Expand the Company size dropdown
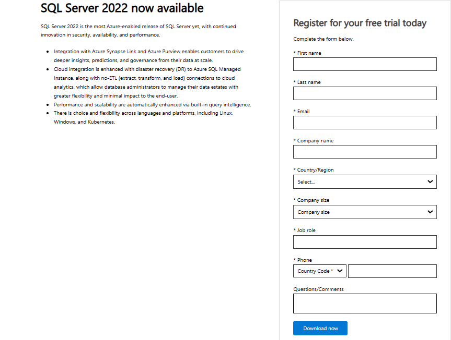The height and width of the screenshot is (340, 451). (x=365, y=212)
